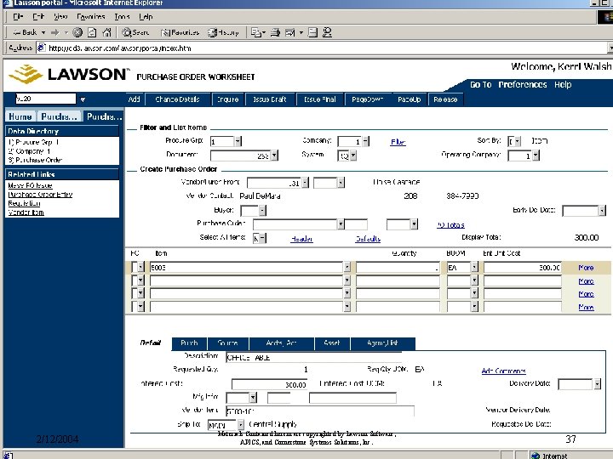The width and height of the screenshot is (613, 459).
Task: Click the Filter link
Action: point(398,142)
